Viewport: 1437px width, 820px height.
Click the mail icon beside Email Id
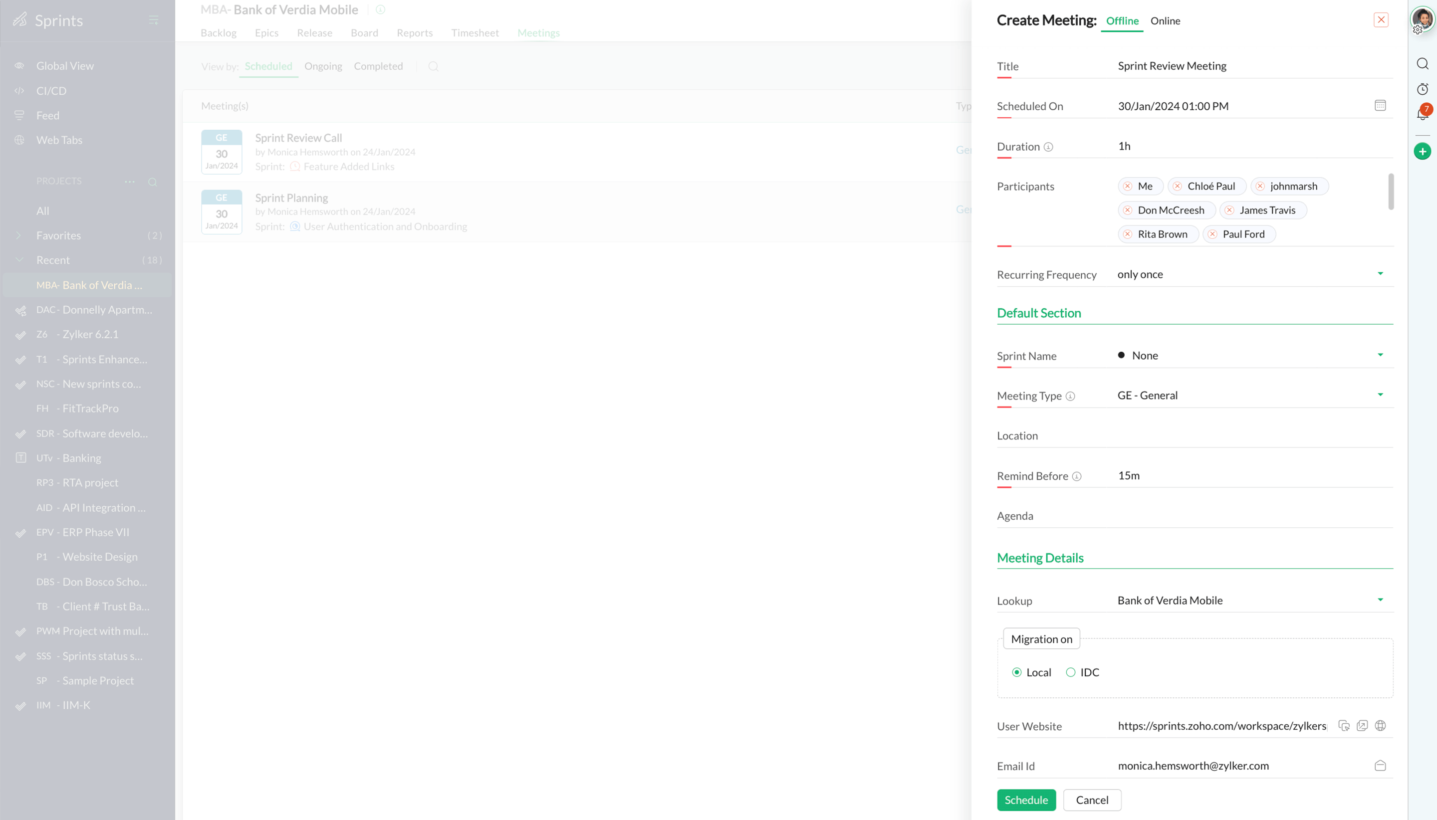pos(1380,765)
